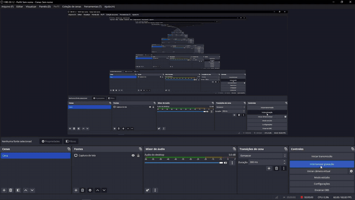This screenshot has height=200, width=355.
Task: Open the Esmaecer transition dropdown
Action: (x=263, y=156)
